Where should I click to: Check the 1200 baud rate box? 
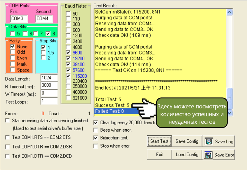[68, 35]
